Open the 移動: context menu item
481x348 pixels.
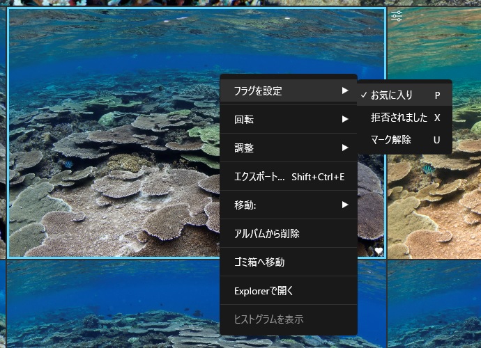pos(289,205)
